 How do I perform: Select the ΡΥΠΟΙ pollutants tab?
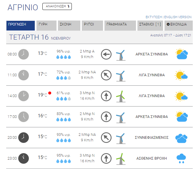92,26
